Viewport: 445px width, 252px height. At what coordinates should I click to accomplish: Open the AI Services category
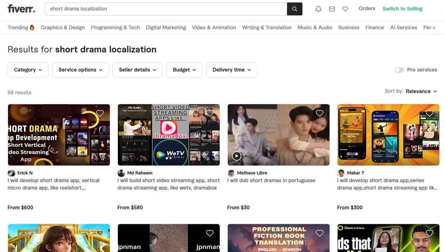point(404,27)
